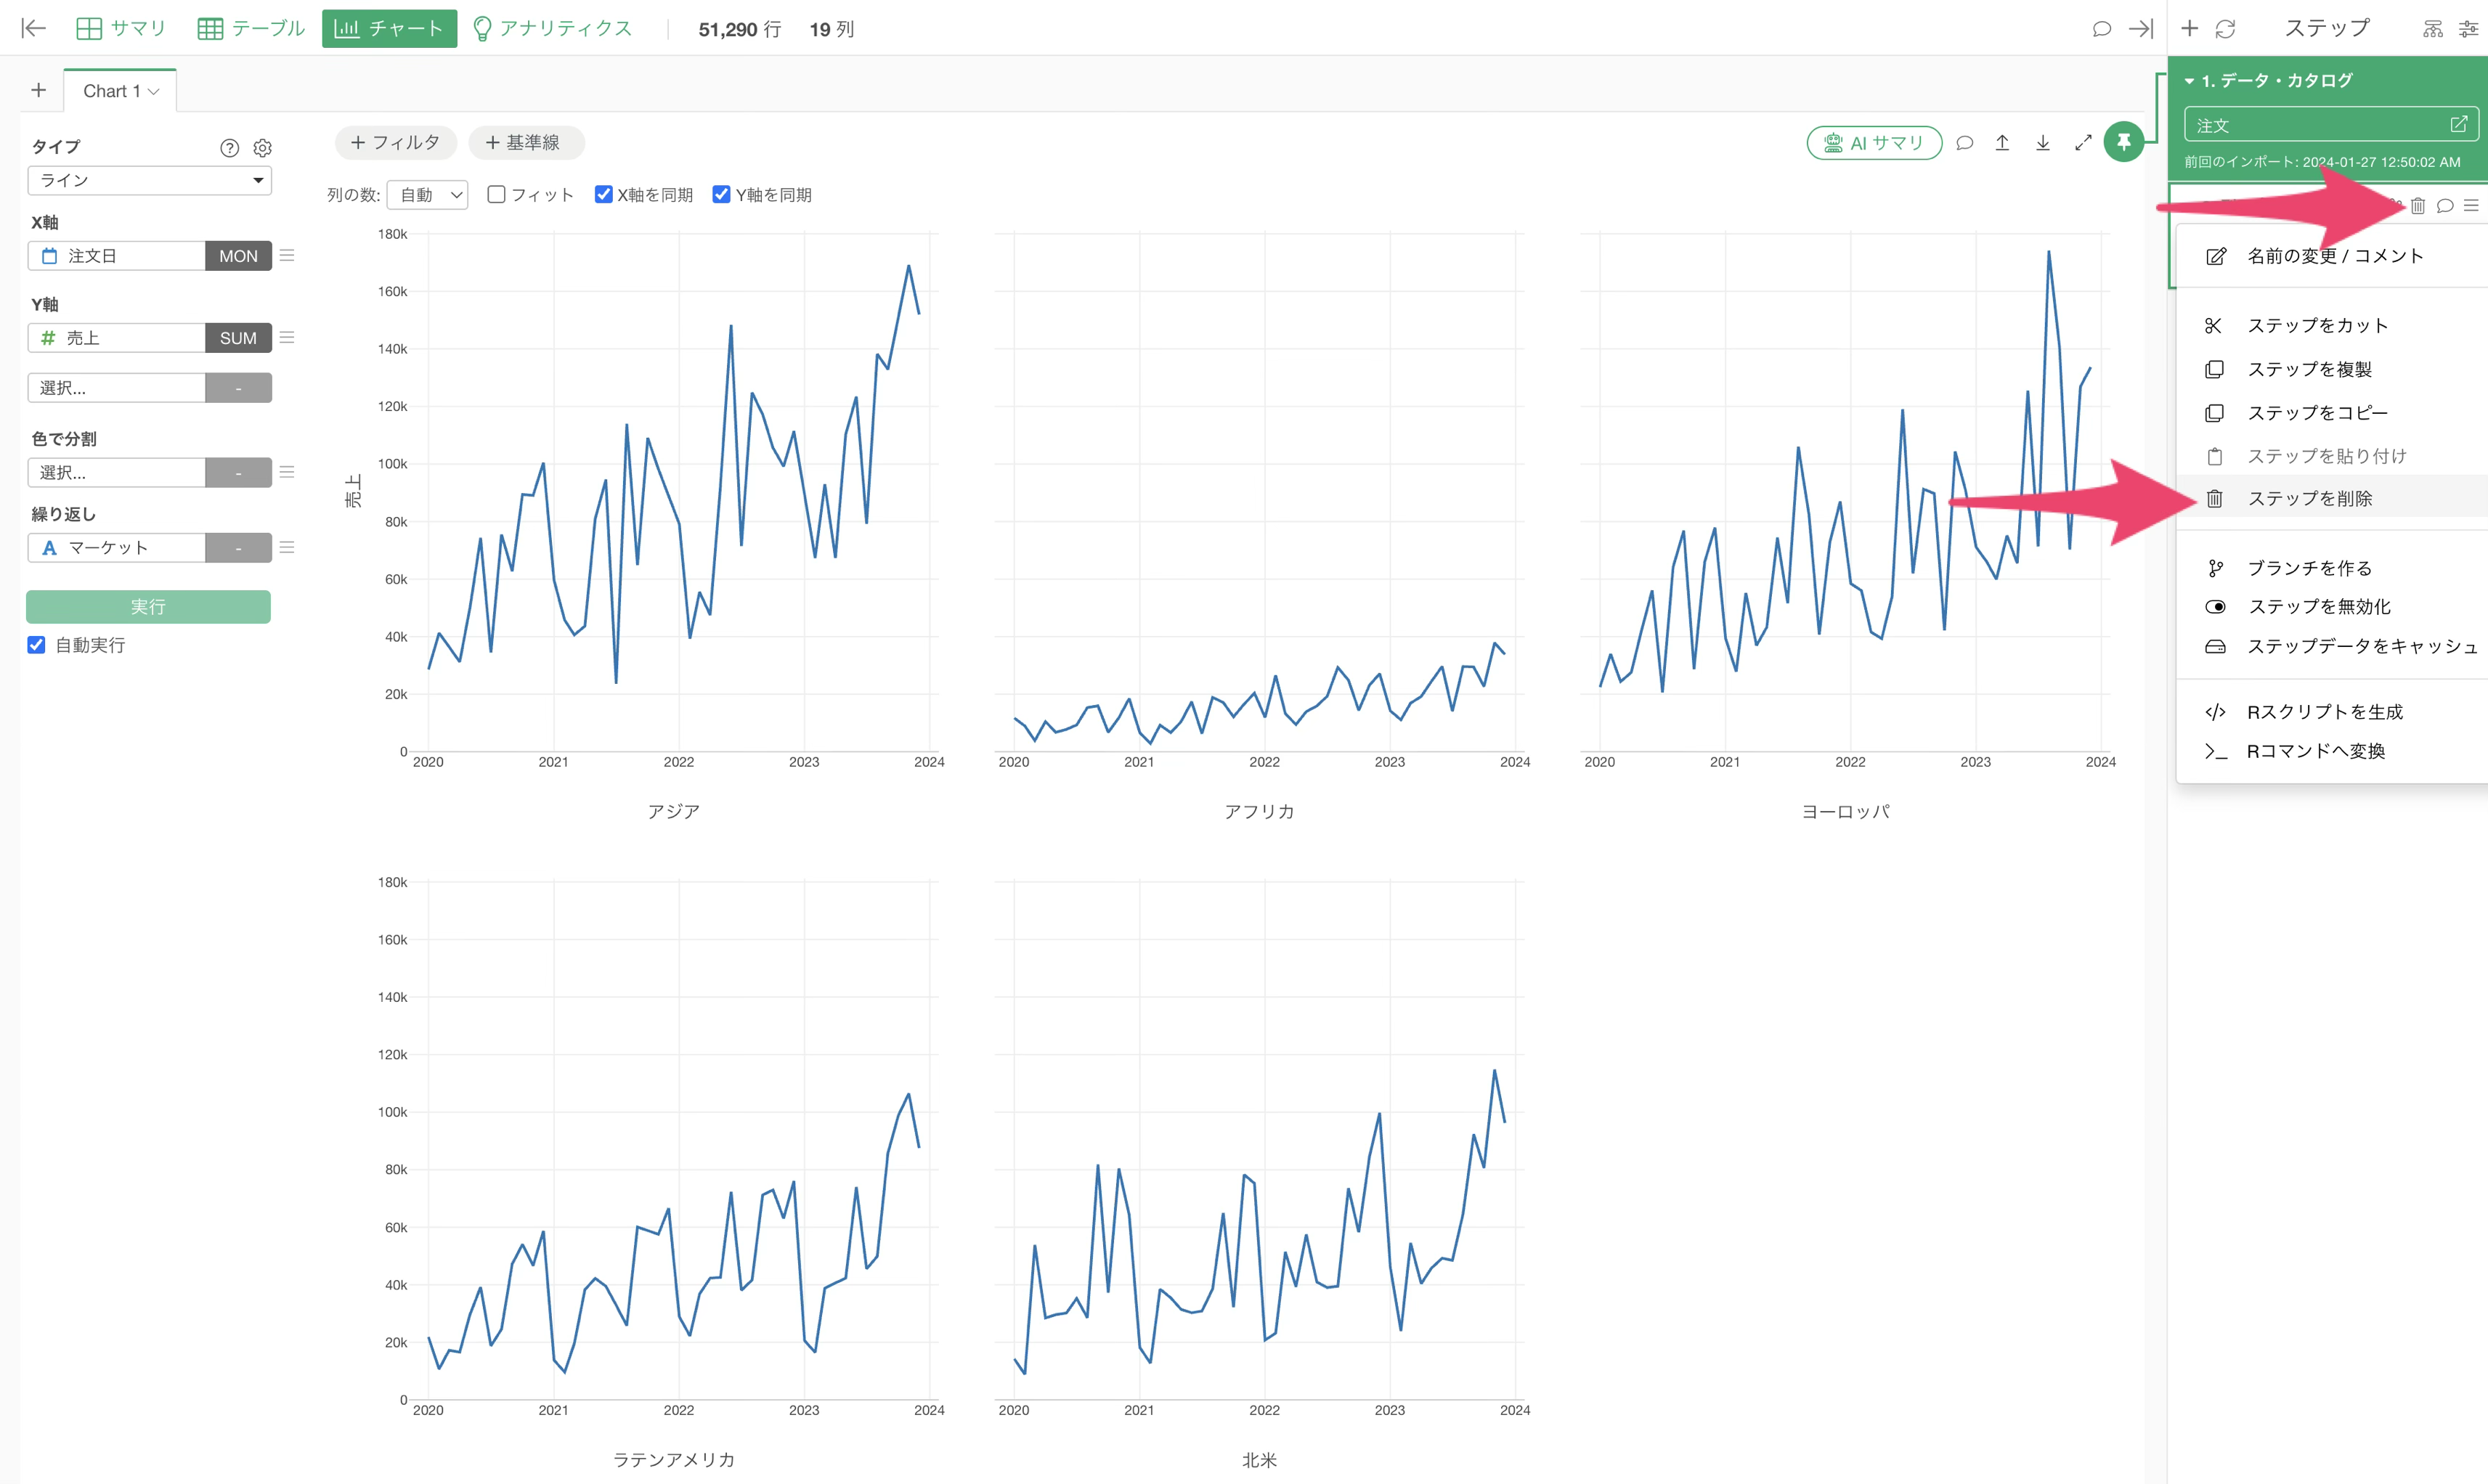Image resolution: width=2488 pixels, height=1484 pixels.
Task: Toggle X軸を同期 checkbox
Action: [603, 194]
